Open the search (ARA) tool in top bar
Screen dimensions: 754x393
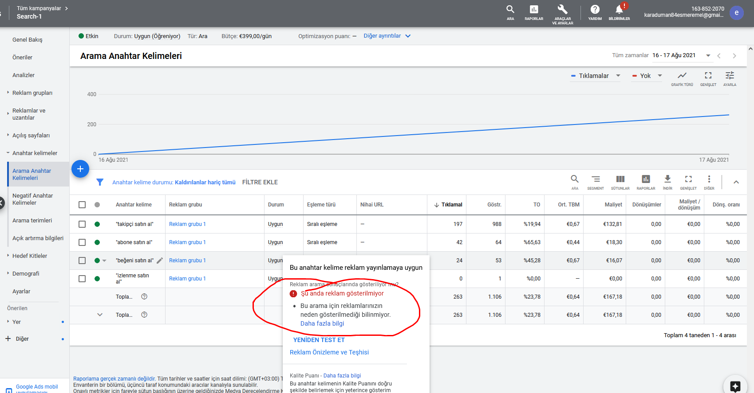510,12
